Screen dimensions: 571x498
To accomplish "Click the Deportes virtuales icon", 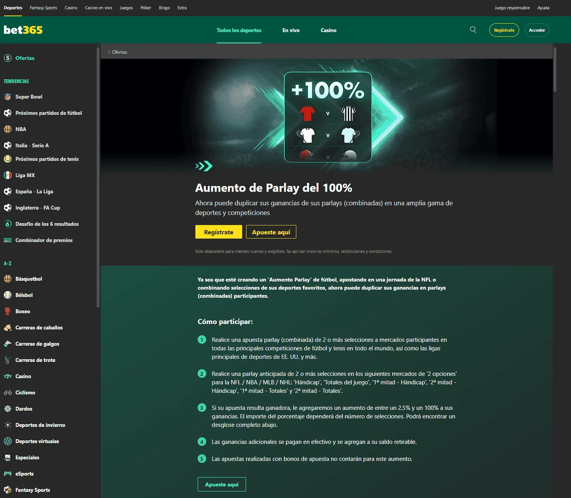I will 8,441.
